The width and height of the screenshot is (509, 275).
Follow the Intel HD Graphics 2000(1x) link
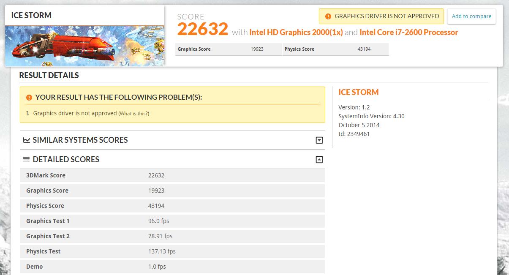click(x=296, y=32)
